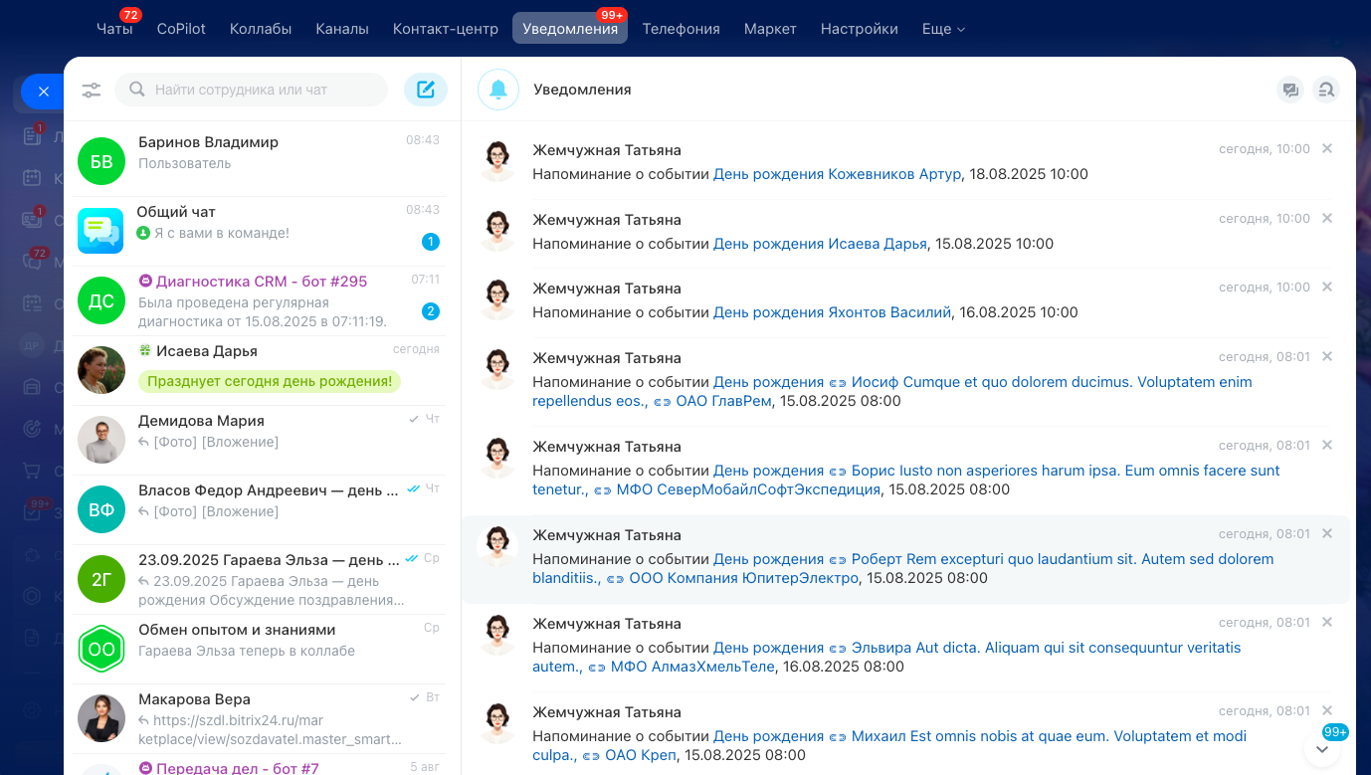Jump down with the 99+ scroll arrow button
1371x775 pixels.
(x=1322, y=749)
